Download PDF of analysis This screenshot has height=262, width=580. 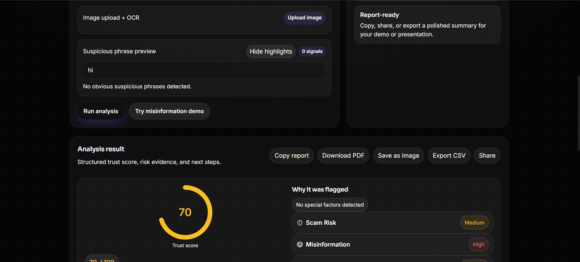click(x=343, y=156)
